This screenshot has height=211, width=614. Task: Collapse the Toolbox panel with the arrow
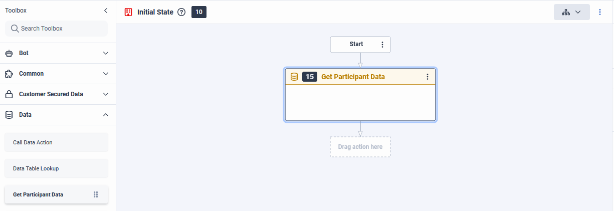point(105,11)
